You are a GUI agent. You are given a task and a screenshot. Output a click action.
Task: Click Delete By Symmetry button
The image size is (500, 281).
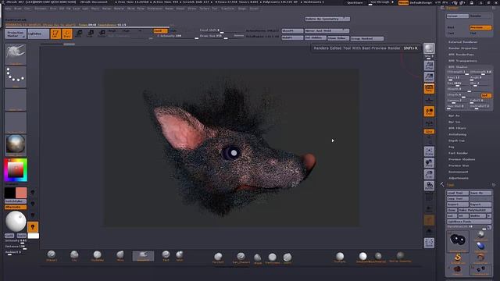click(327, 19)
